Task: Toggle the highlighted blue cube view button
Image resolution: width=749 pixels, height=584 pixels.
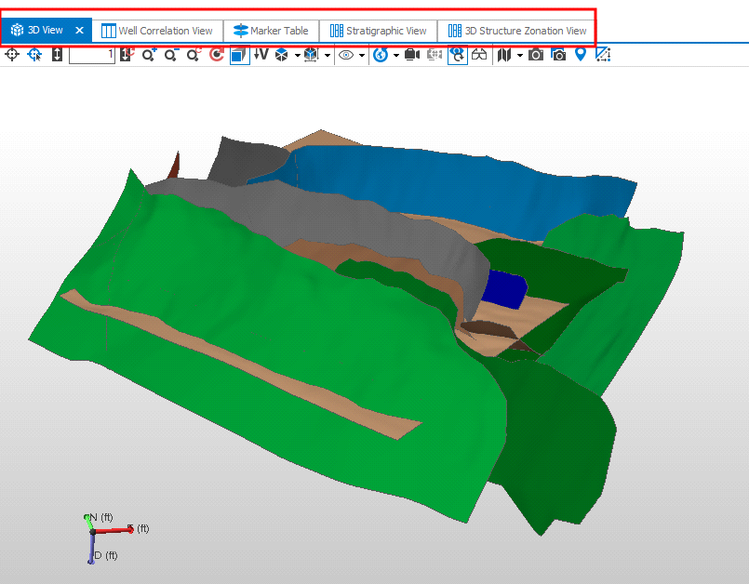Action: pos(239,55)
